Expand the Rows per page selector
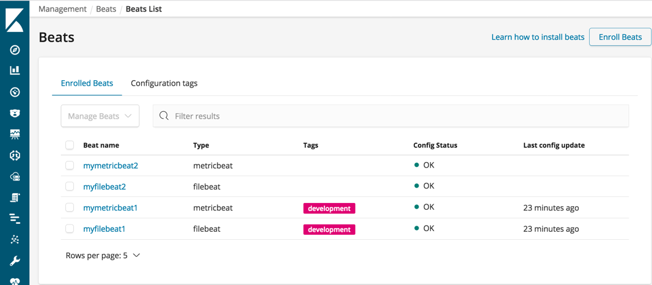 103,256
